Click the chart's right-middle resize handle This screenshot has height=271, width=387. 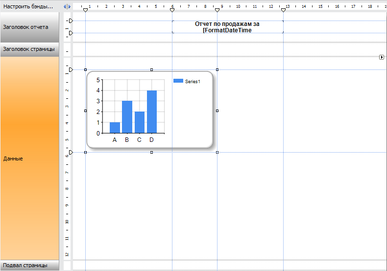click(217, 111)
